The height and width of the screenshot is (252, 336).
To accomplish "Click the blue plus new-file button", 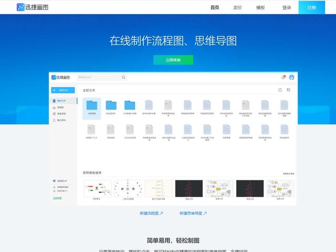I will (x=63, y=90).
